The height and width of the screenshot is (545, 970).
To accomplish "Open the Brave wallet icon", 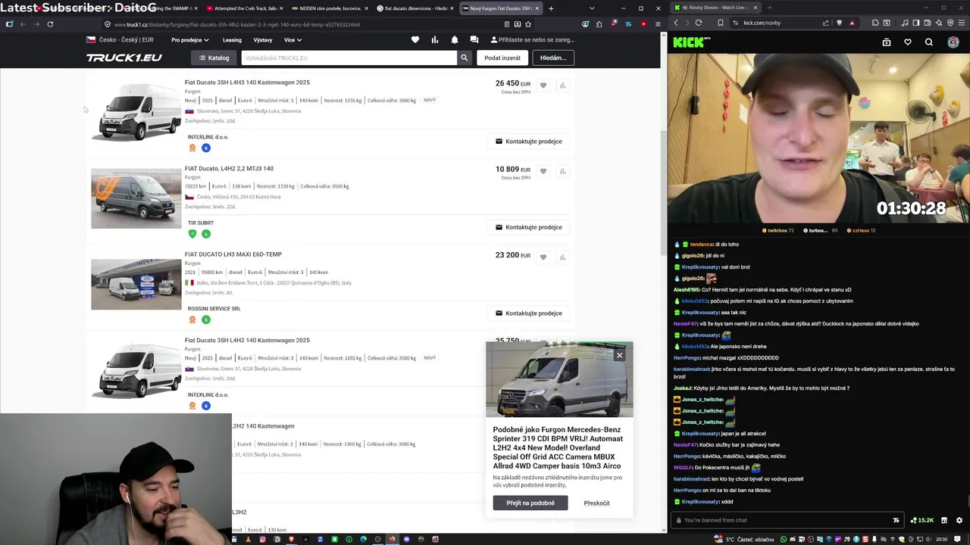I will [x=928, y=23].
